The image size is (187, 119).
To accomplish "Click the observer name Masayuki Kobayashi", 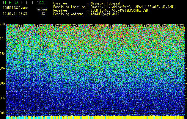I will (107, 3).
